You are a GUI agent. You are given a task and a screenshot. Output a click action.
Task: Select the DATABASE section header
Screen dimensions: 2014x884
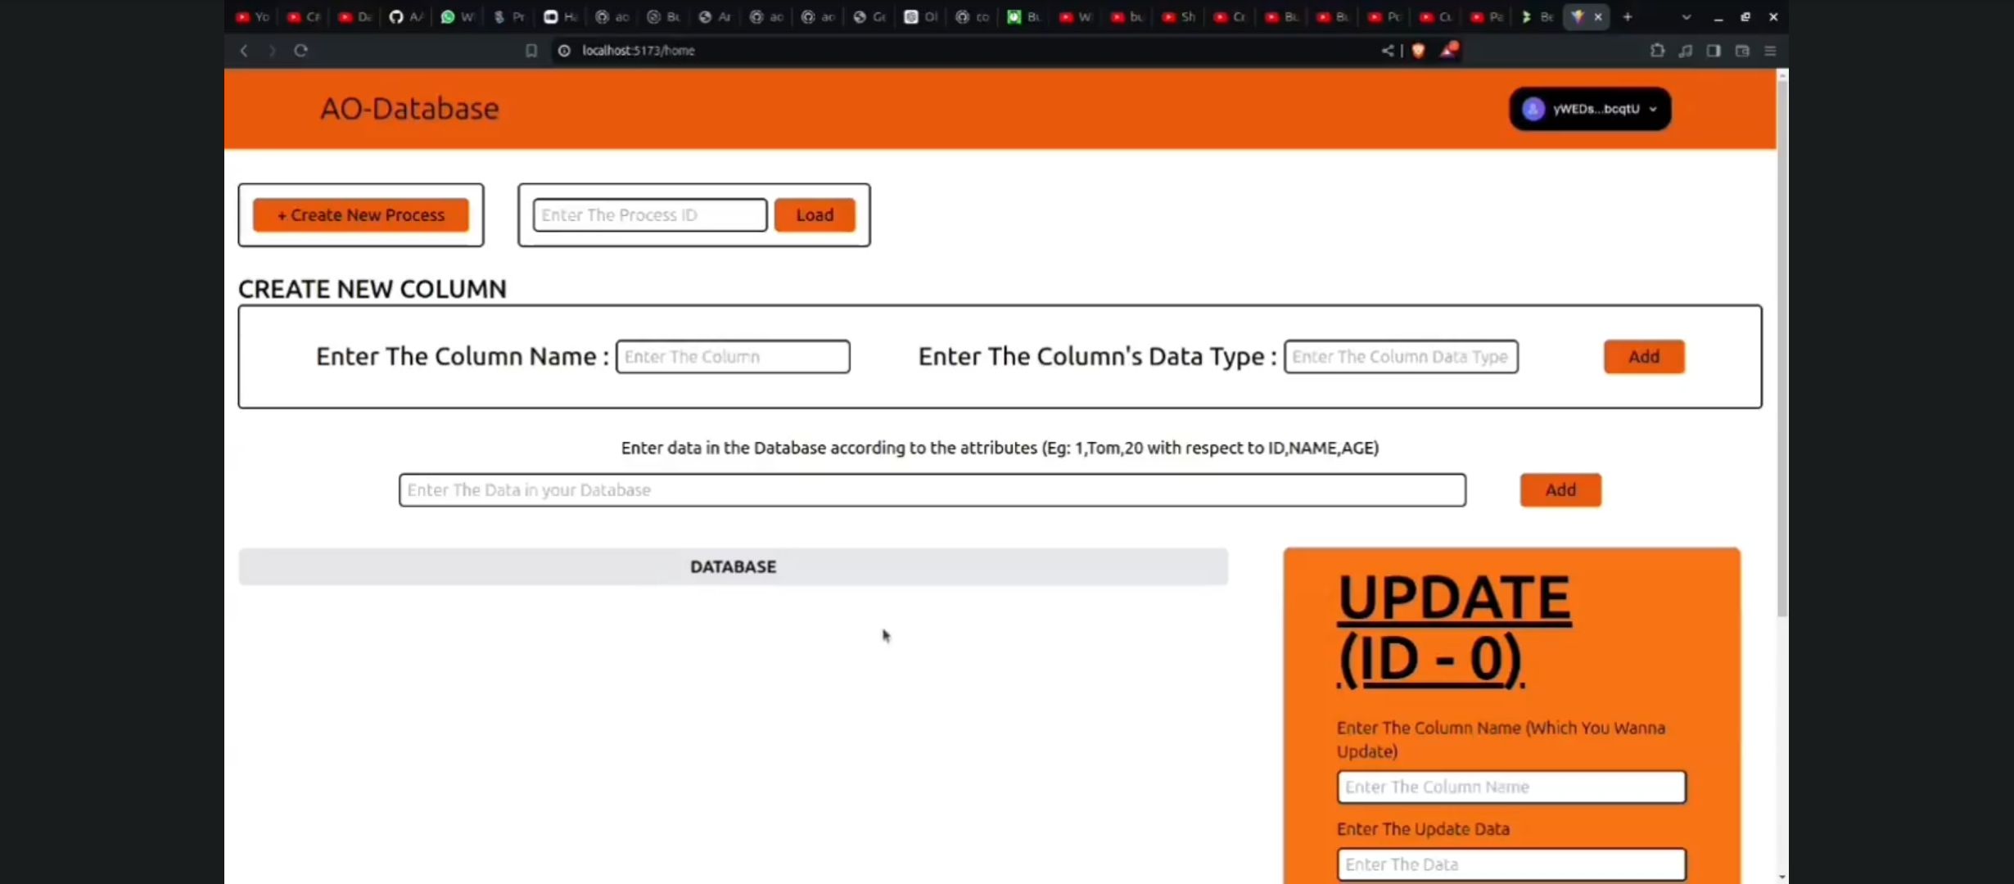point(732,566)
